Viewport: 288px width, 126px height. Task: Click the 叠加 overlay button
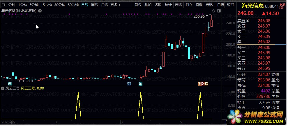click(148, 5)
